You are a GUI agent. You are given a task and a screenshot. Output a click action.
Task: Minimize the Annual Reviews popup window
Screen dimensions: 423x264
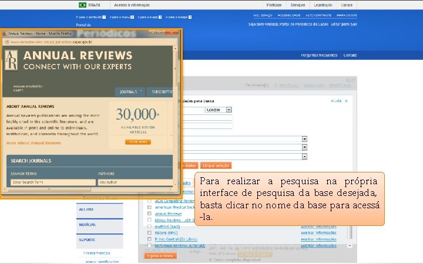point(152,32)
